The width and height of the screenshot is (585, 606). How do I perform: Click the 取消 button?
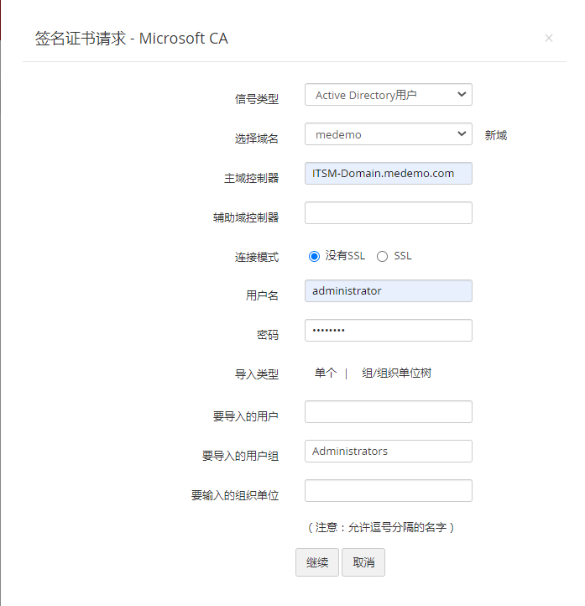tap(363, 562)
